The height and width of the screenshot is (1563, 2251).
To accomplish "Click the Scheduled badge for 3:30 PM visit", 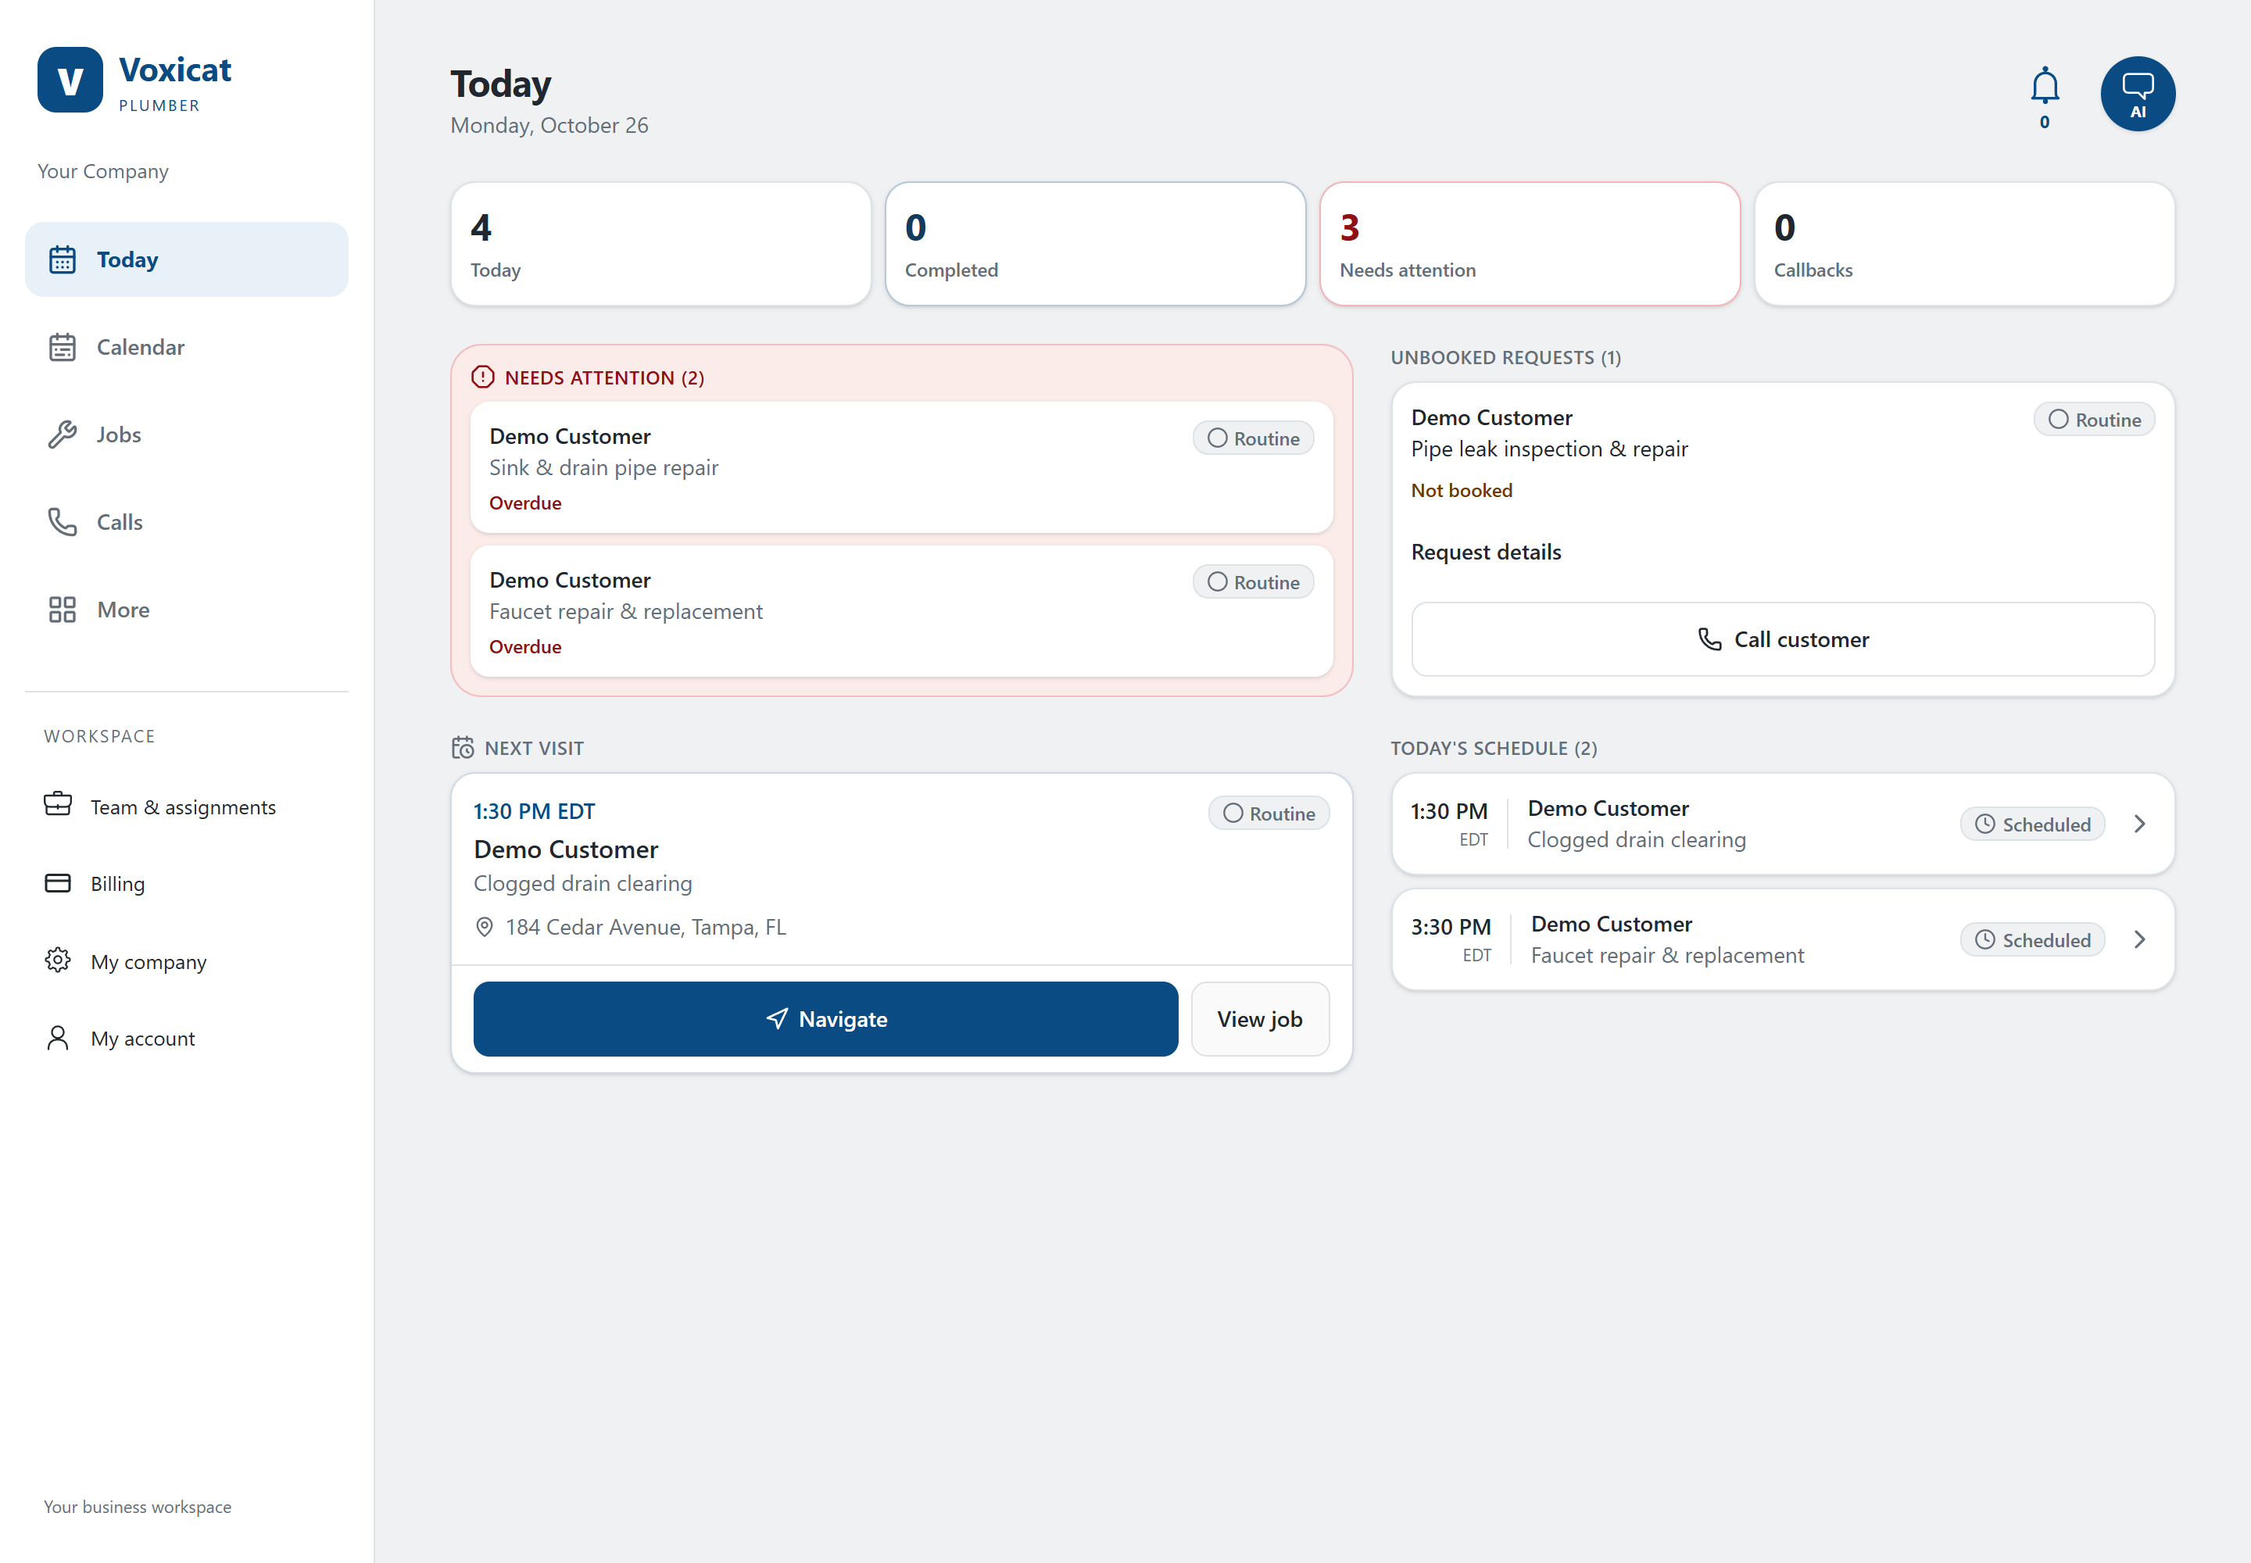I will tap(2031, 939).
